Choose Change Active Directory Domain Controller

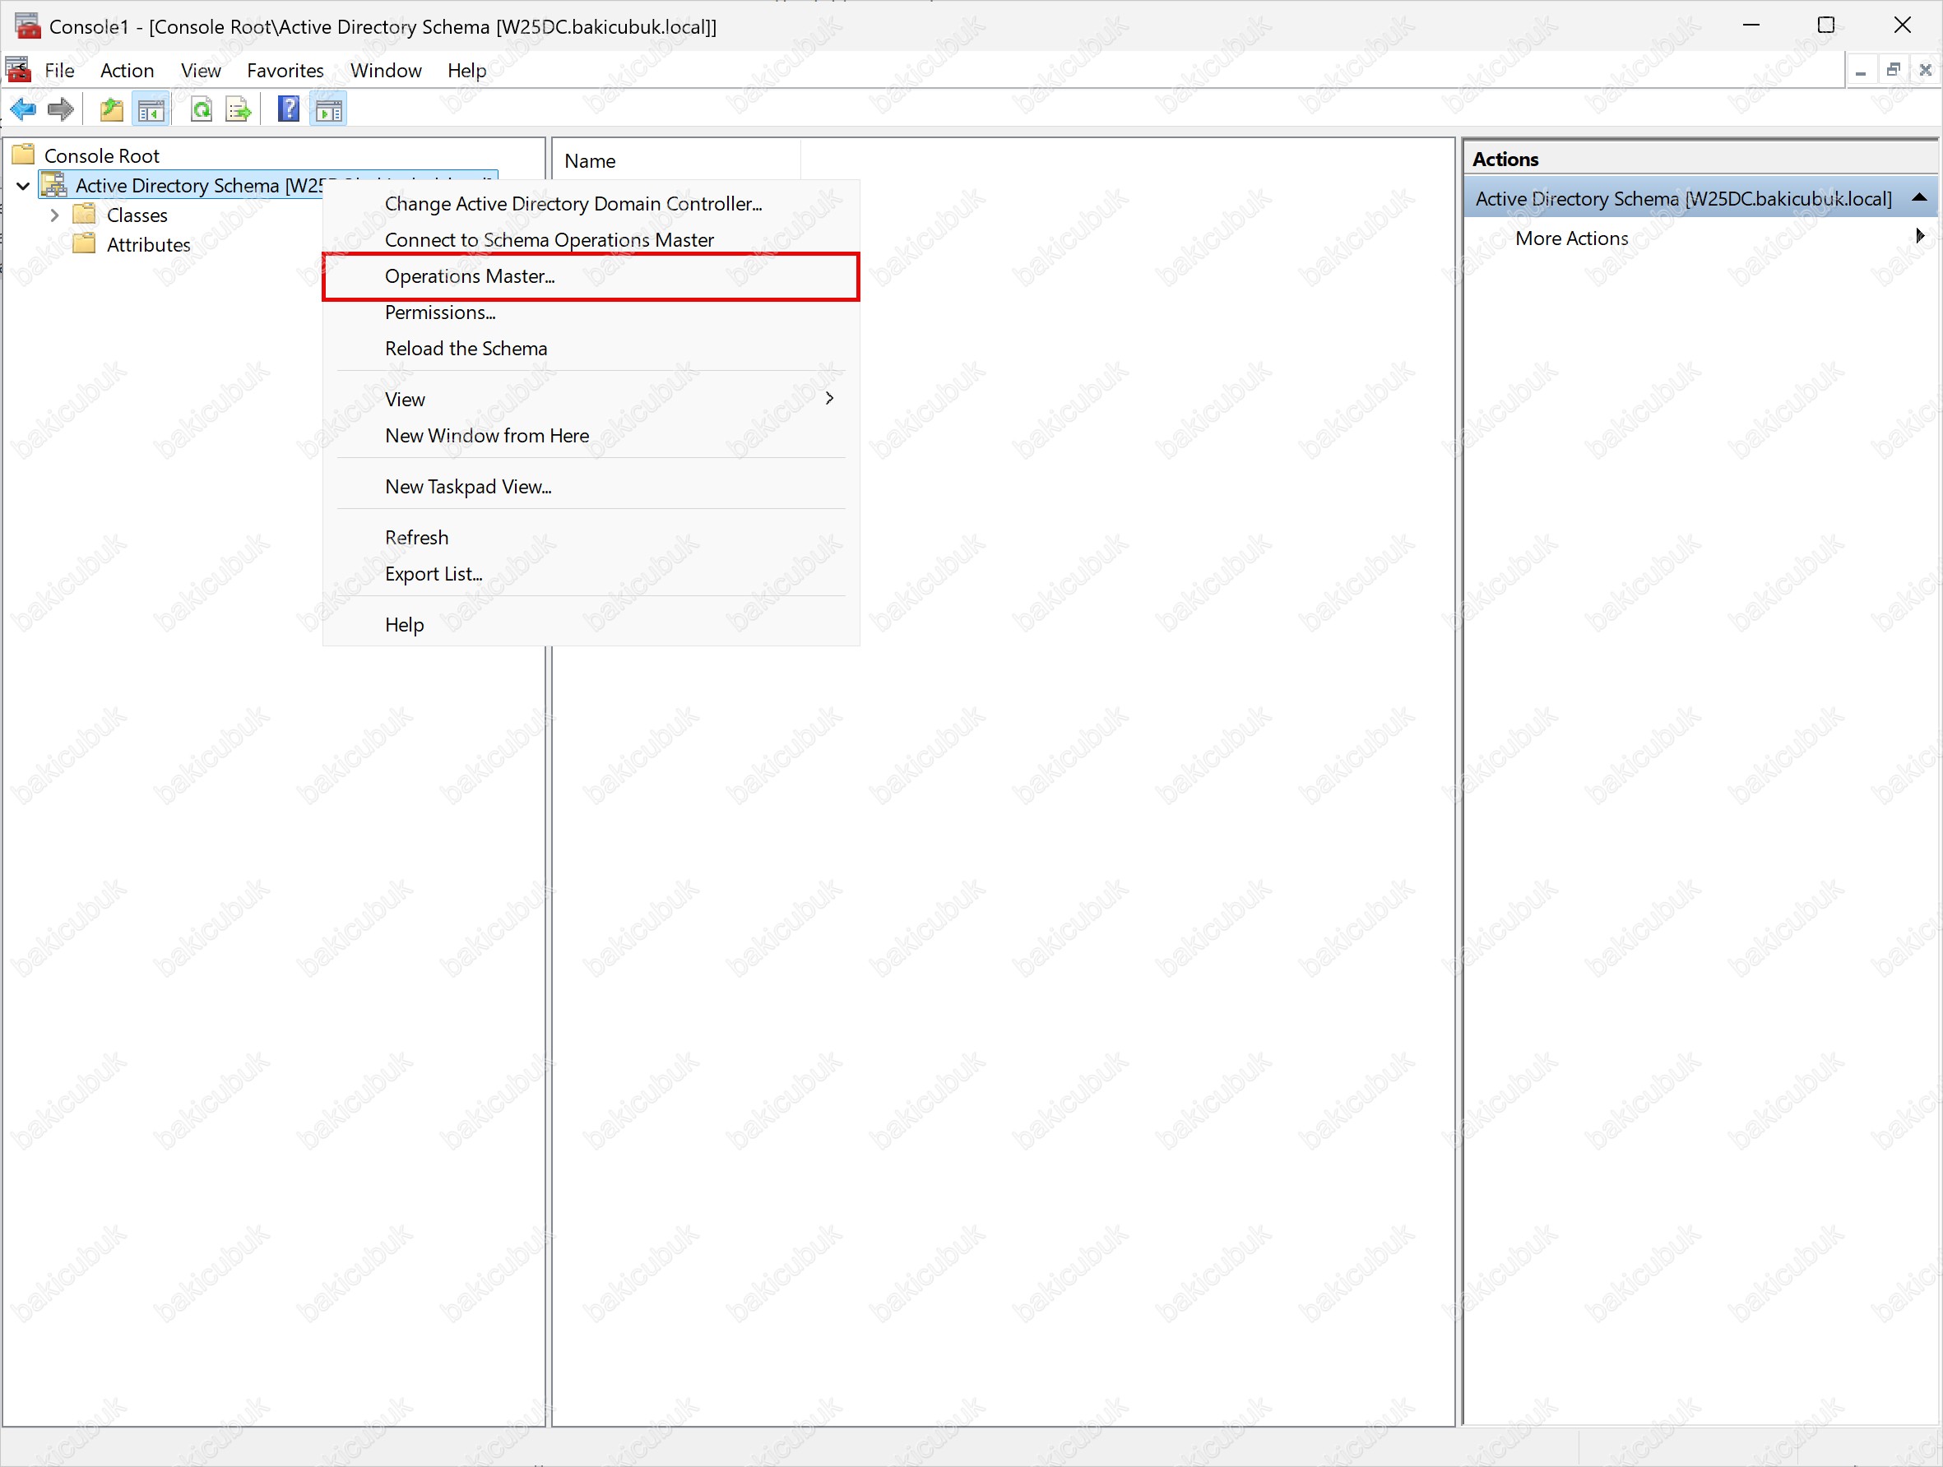[x=591, y=204]
